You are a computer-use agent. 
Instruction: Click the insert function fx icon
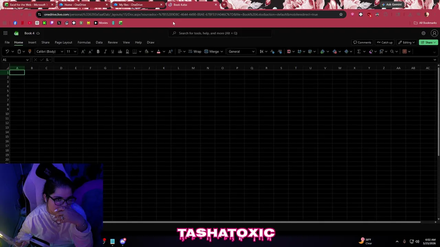(x=47, y=60)
